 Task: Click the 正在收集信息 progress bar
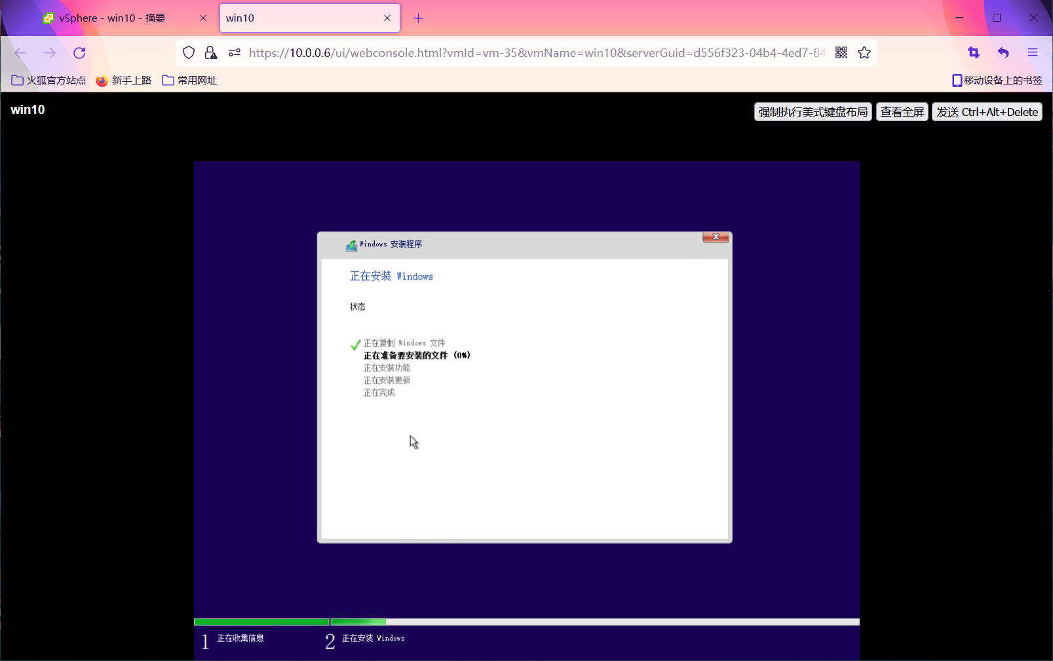[261, 622]
